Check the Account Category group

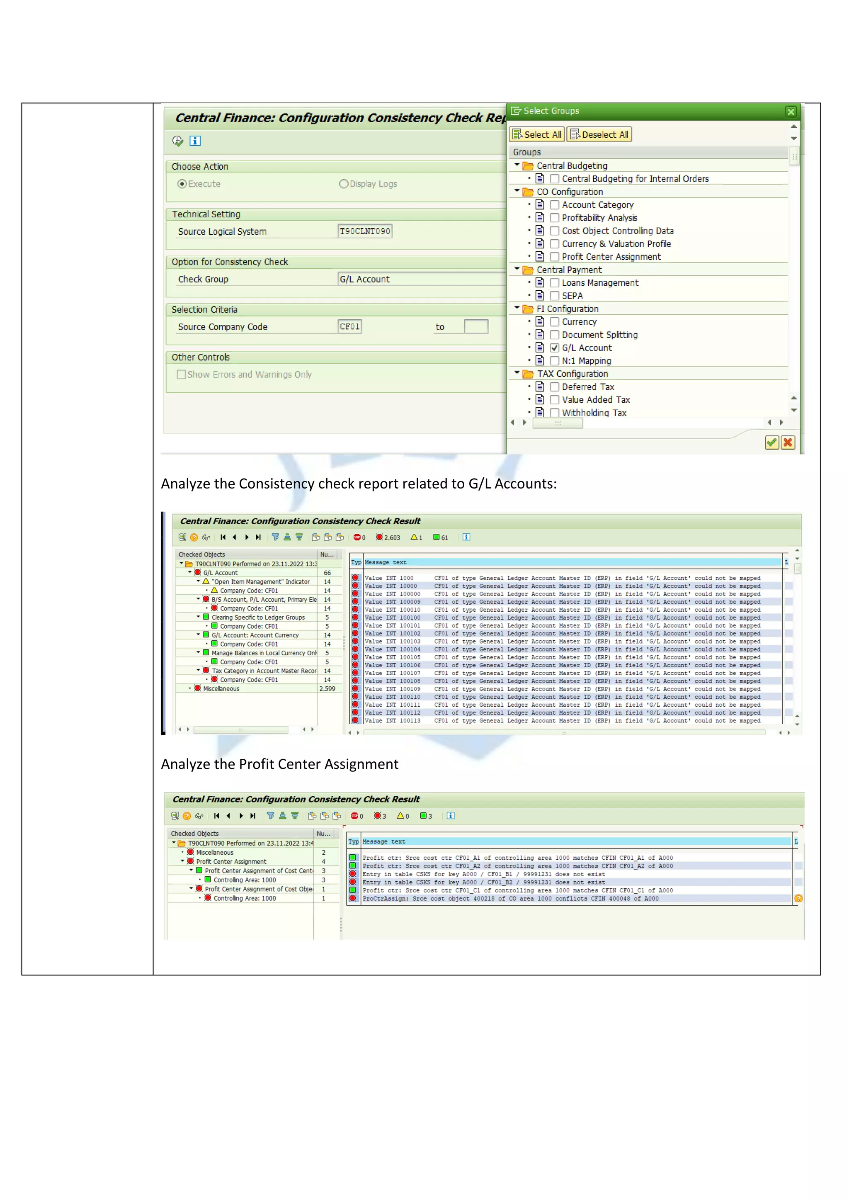point(555,204)
